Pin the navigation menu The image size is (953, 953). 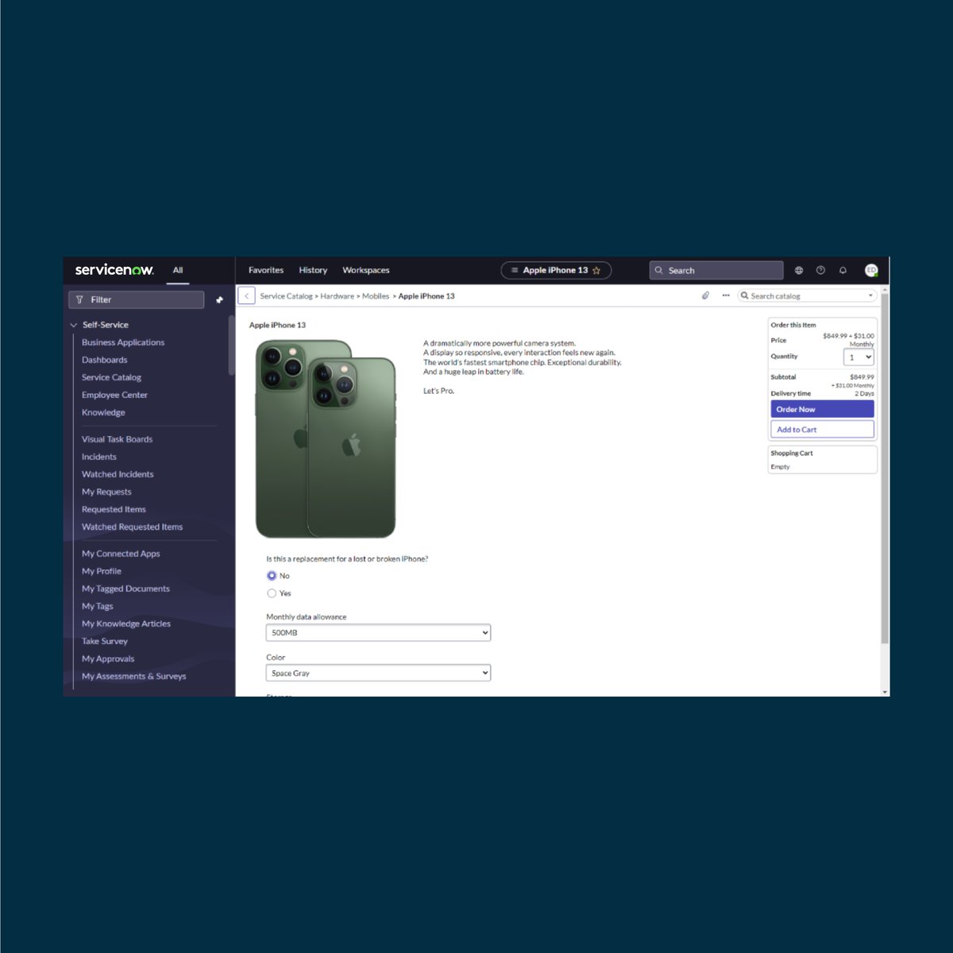click(220, 299)
